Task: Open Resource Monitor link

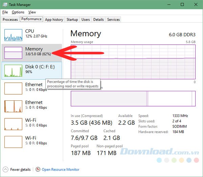Action: pyautogui.click(x=61, y=169)
